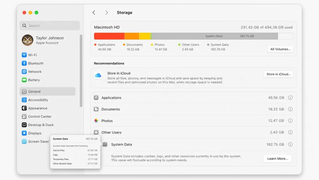
Task: Click the Applications row app icon
Action: click(96, 98)
